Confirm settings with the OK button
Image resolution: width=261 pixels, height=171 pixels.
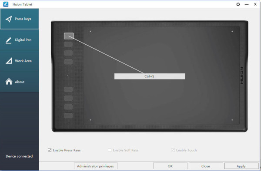170,166
